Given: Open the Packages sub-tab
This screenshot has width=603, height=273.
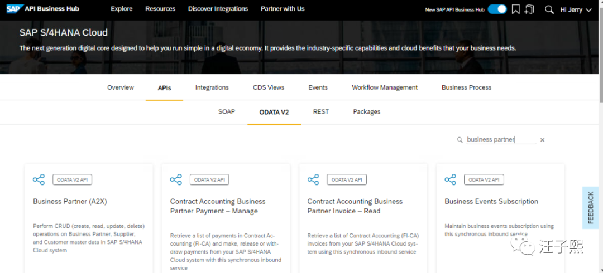Looking at the screenshot, I should point(366,112).
